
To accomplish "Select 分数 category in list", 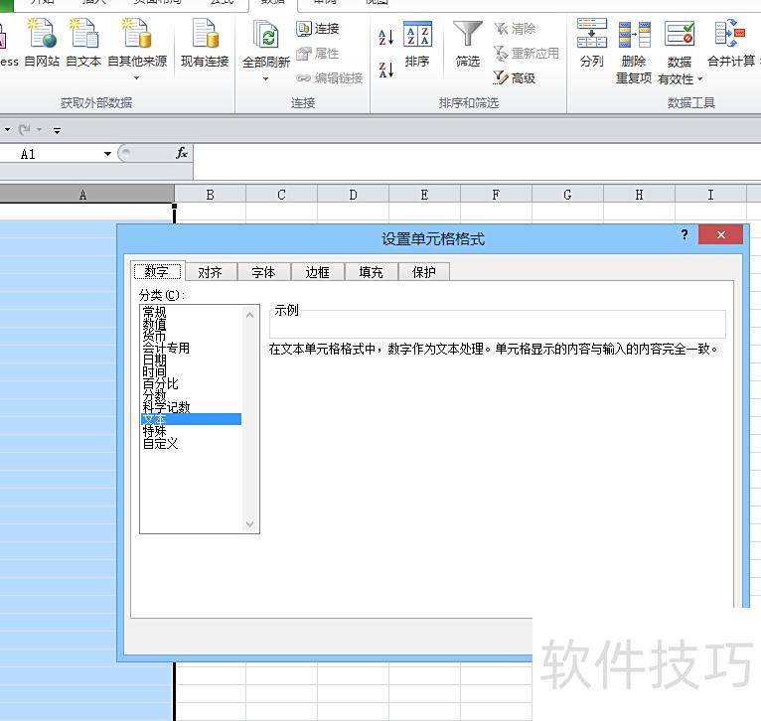I will 191,395.
